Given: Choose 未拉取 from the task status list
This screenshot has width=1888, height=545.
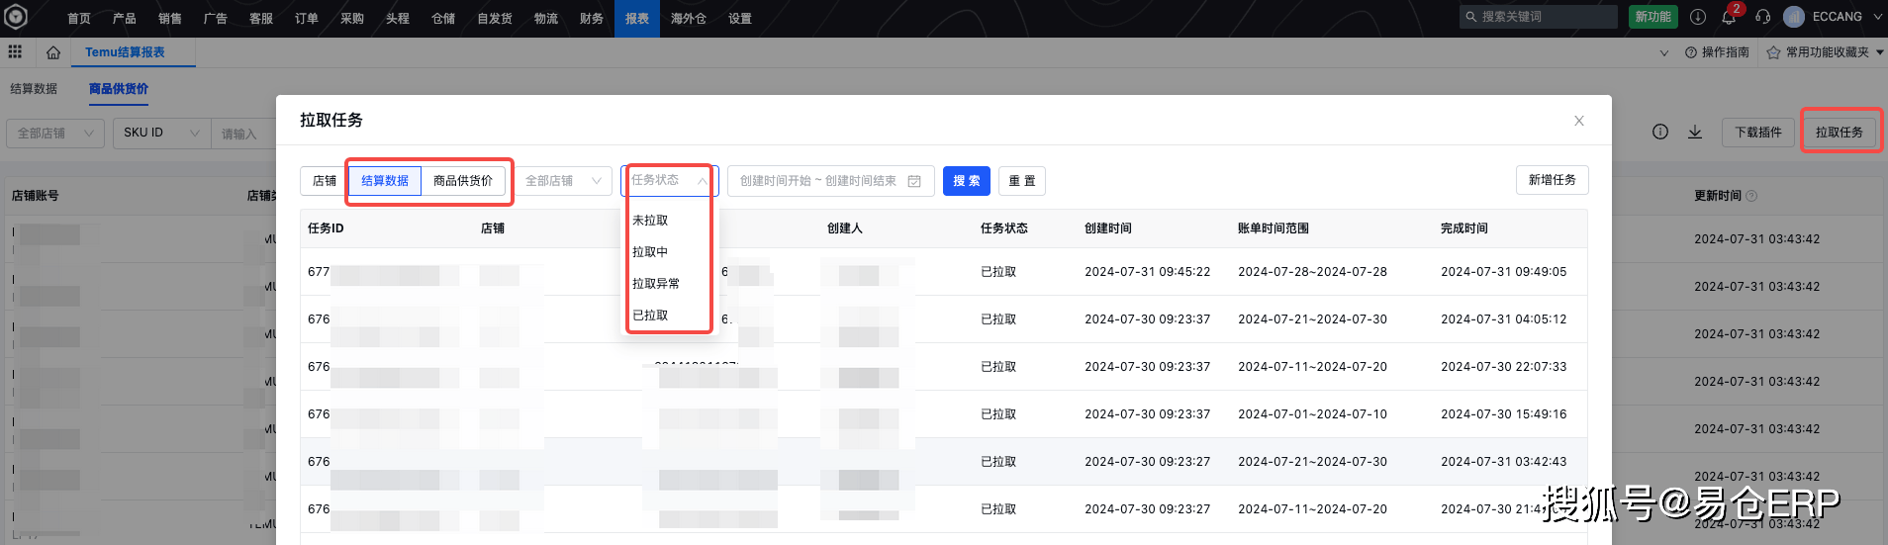Looking at the screenshot, I should click(650, 221).
